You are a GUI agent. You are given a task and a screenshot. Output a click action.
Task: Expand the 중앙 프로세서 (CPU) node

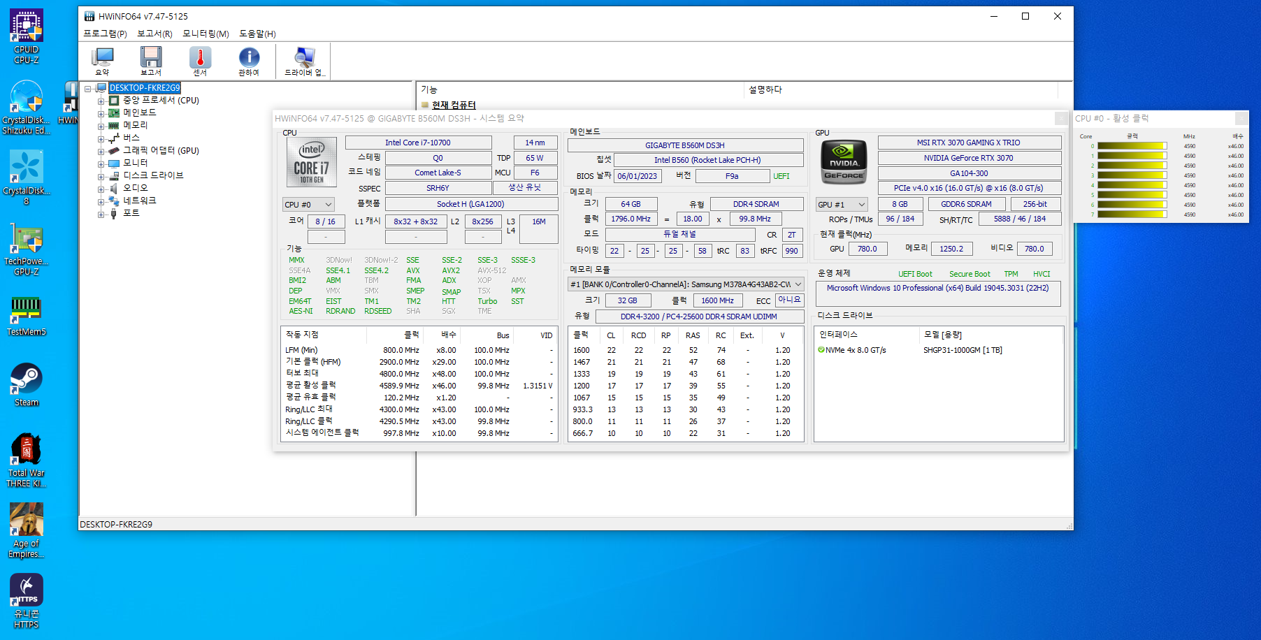click(x=101, y=101)
